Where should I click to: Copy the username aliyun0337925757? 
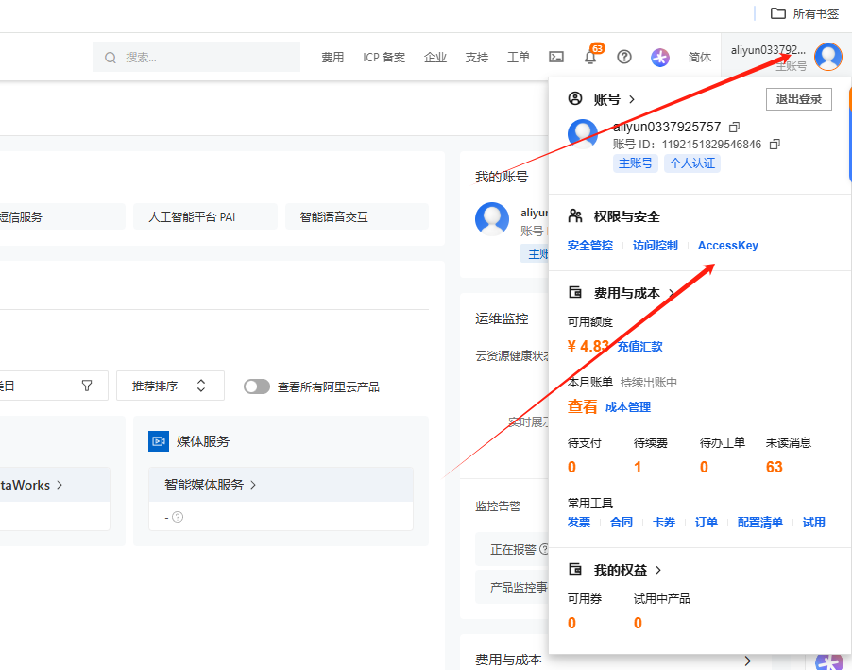click(x=734, y=128)
